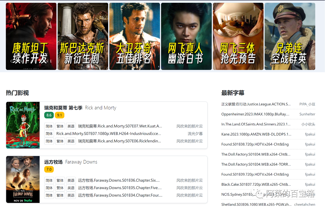Click 繁体 tag on the S07E06.Rickfendin row
325x208 pixels.
point(60,141)
